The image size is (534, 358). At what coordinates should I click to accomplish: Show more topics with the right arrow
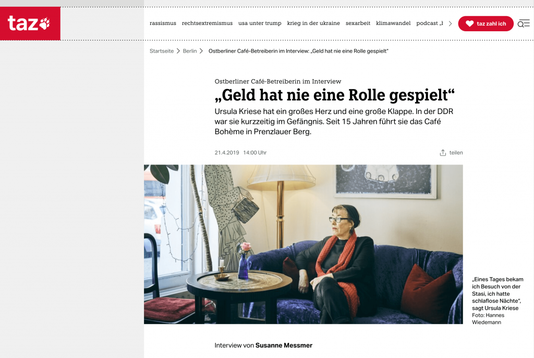pyautogui.click(x=450, y=23)
